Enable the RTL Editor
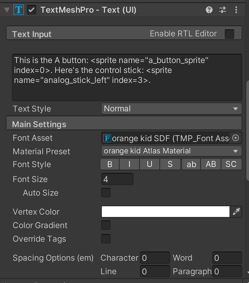Image resolution: width=249 pixels, height=283 pixels. pyautogui.click(x=229, y=34)
